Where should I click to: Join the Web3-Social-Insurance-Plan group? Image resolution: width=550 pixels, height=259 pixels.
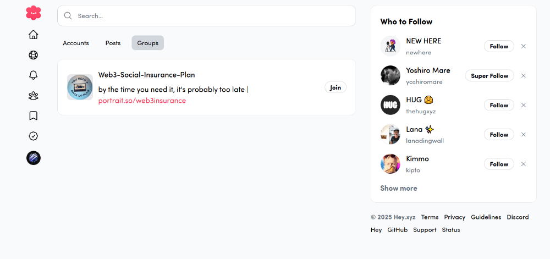tap(335, 87)
